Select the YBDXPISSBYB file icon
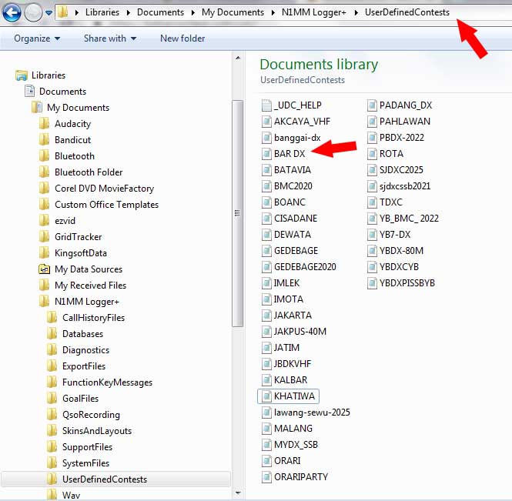Screen dimensions: 512x501 coord(373,283)
